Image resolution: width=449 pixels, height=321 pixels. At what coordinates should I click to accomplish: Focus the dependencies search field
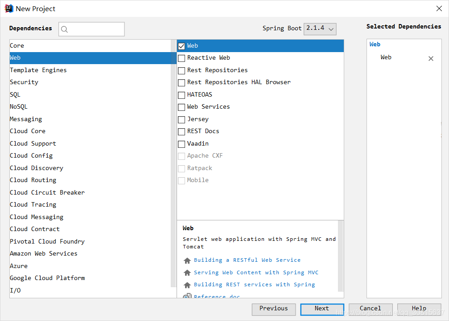pyautogui.click(x=92, y=29)
